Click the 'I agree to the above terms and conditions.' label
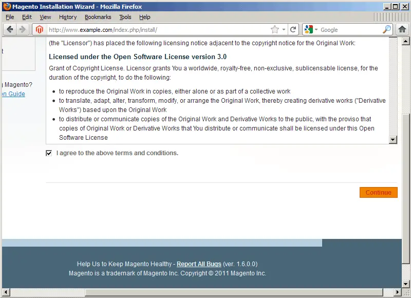Image resolution: width=411 pixels, height=298 pixels. [x=117, y=153]
